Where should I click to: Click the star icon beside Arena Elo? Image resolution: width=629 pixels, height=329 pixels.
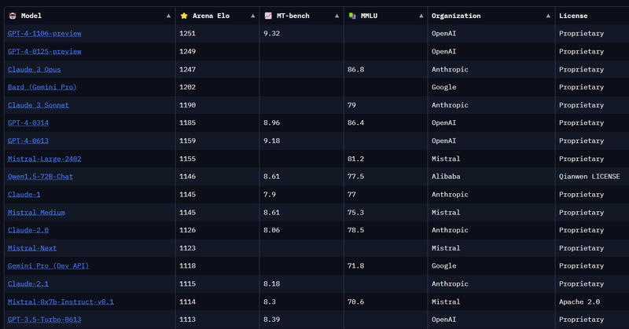pos(184,16)
